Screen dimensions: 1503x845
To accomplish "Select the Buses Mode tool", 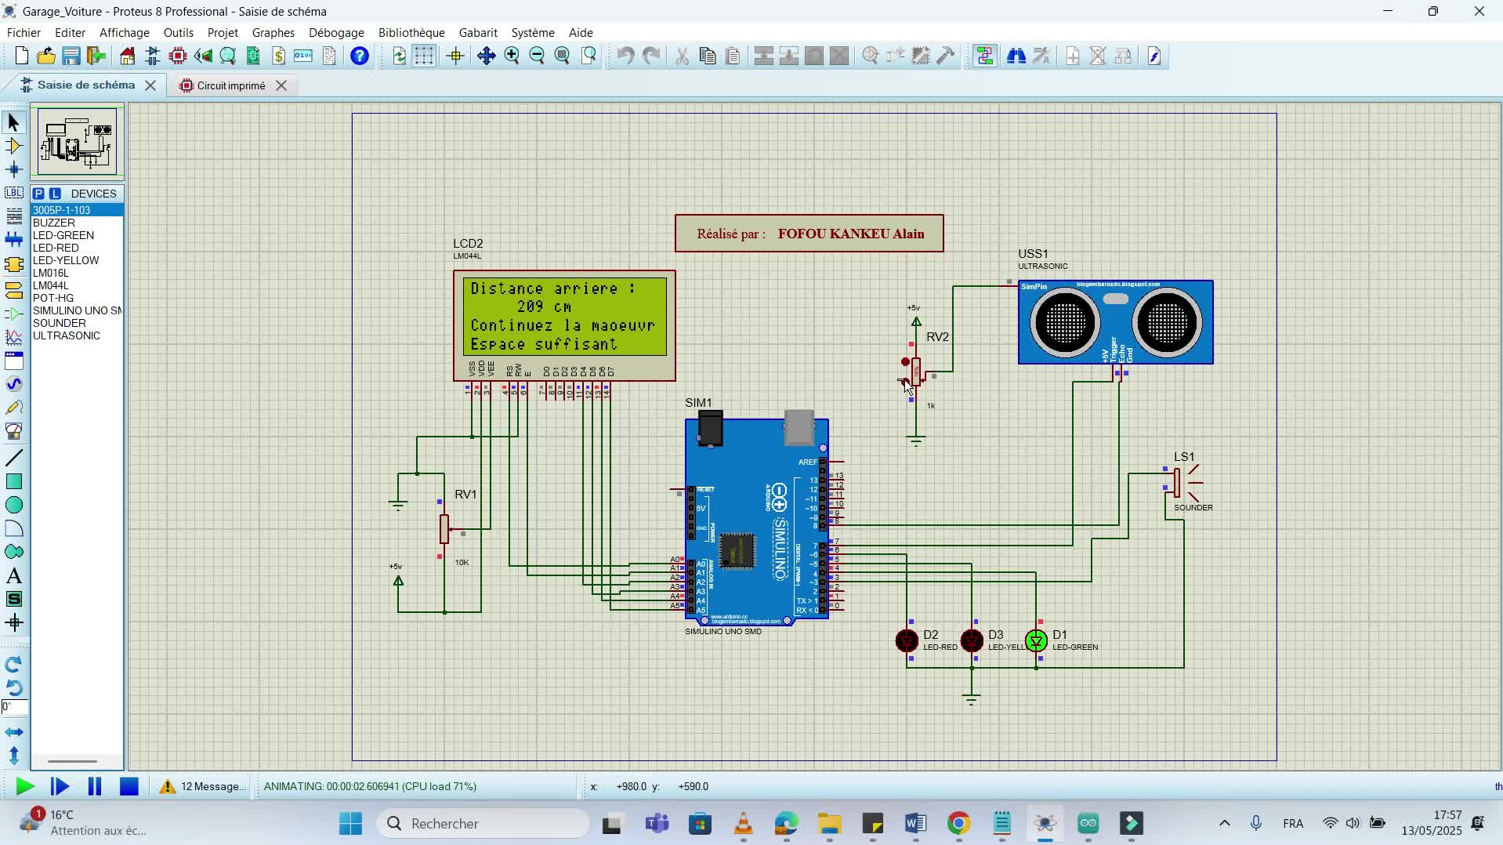I will coord(13,240).
